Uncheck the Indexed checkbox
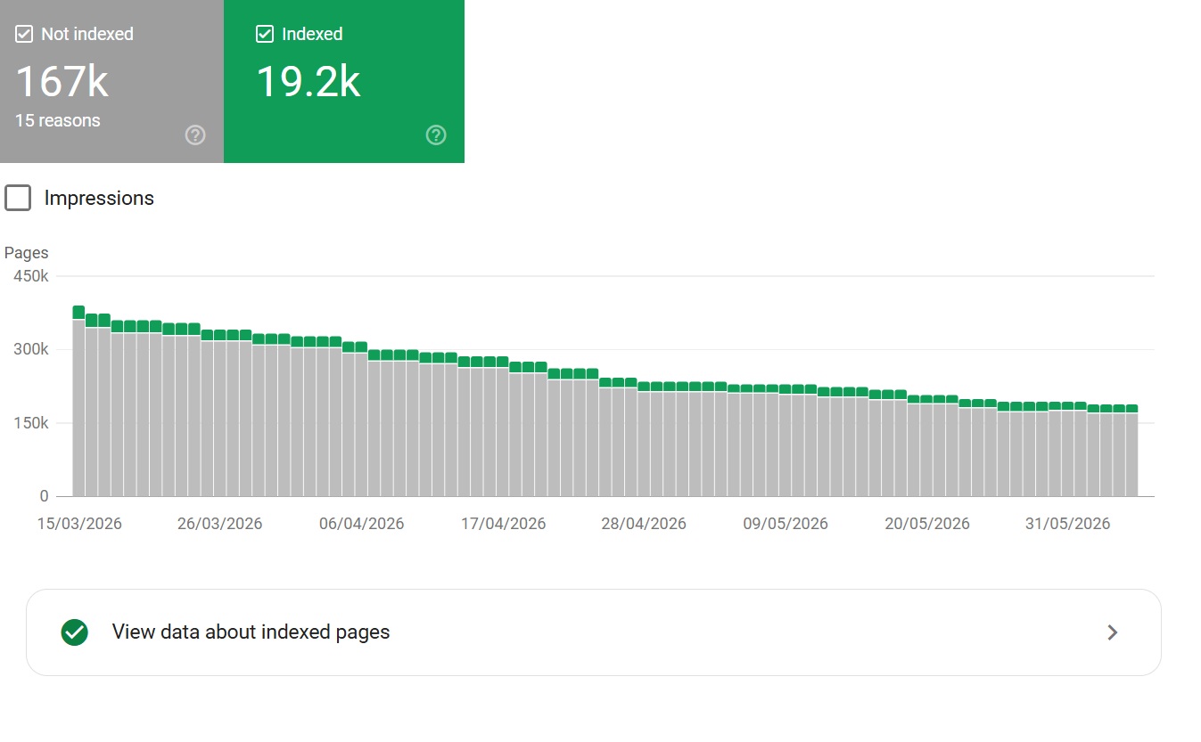Screen dimensions: 1201x742 pyautogui.click(x=264, y=34)
